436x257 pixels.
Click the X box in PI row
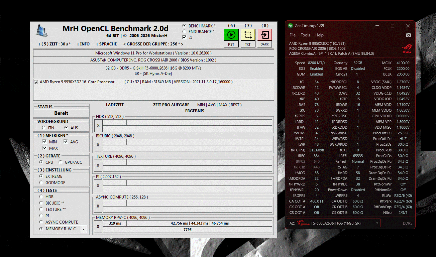[98, 185]
